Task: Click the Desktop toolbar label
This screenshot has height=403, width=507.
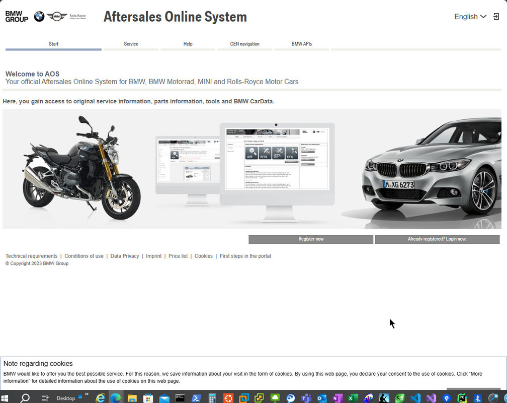Action: (x=66, y=398)
